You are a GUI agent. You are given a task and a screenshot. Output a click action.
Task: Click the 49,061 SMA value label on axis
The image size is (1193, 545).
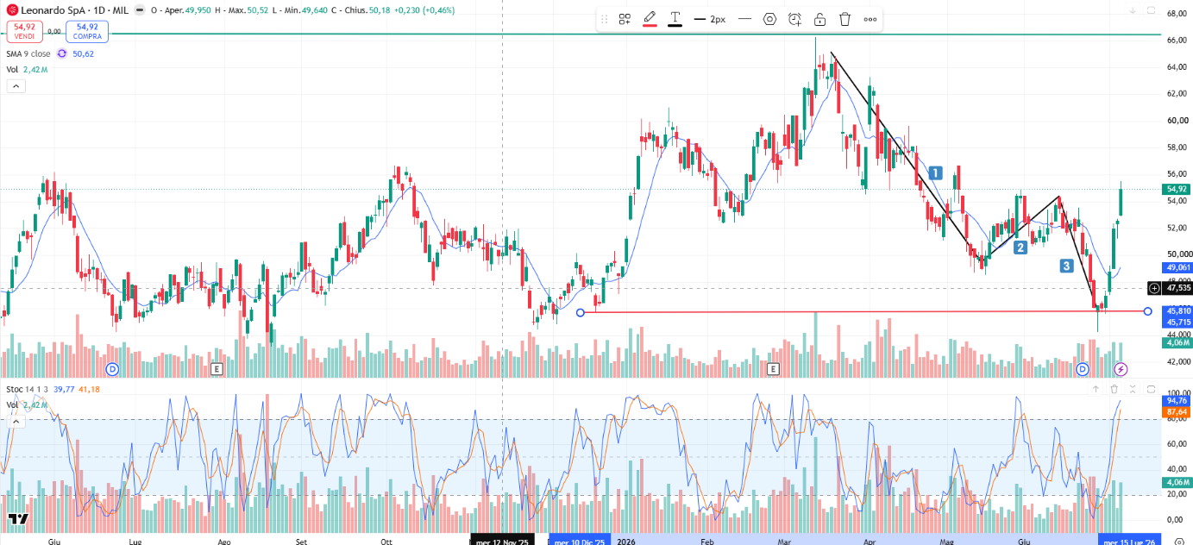pyautogui.click(x=1177, y=267)
